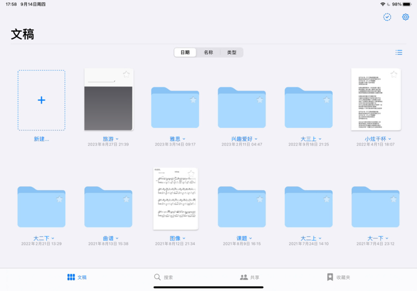The image size is (417, 291).
Task: Open the 大二上 folder icon
Action: [308, 207]
